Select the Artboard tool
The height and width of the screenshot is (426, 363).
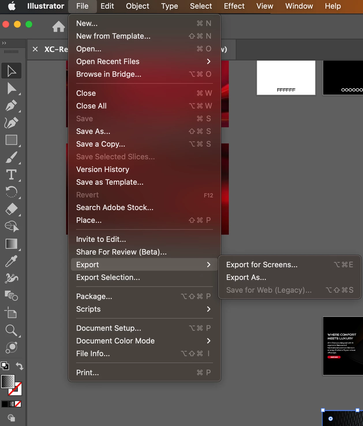tap(11, 313)
